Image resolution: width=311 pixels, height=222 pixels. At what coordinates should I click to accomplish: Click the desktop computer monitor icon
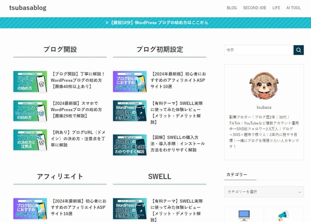tap(244, 216)
